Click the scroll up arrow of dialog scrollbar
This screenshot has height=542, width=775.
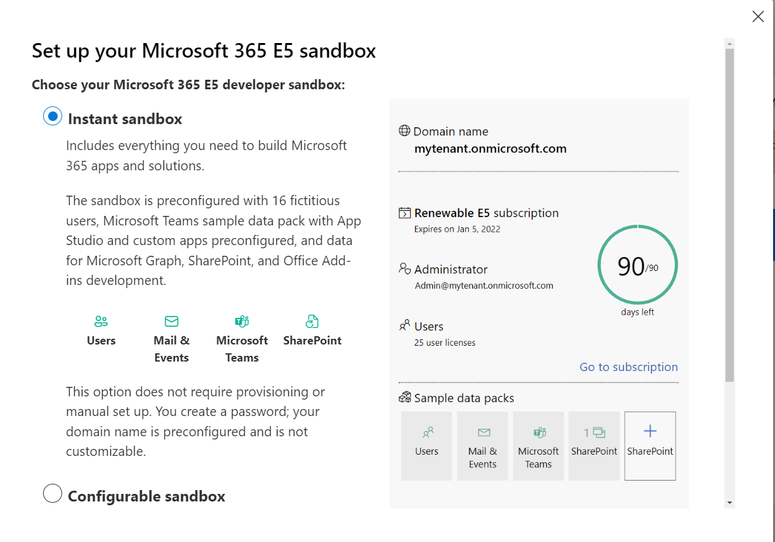click(x=730, y=44)
